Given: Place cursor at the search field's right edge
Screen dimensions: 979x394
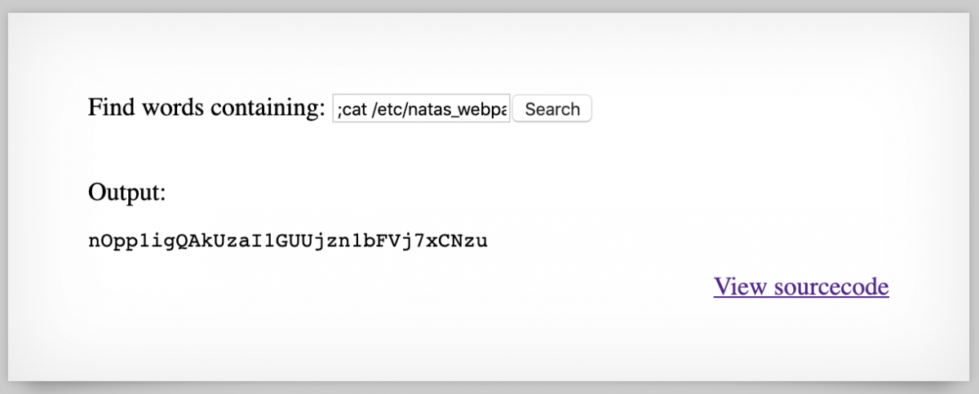Looking at the screenshot, I should pyautogui.click(x=507, y=109).
